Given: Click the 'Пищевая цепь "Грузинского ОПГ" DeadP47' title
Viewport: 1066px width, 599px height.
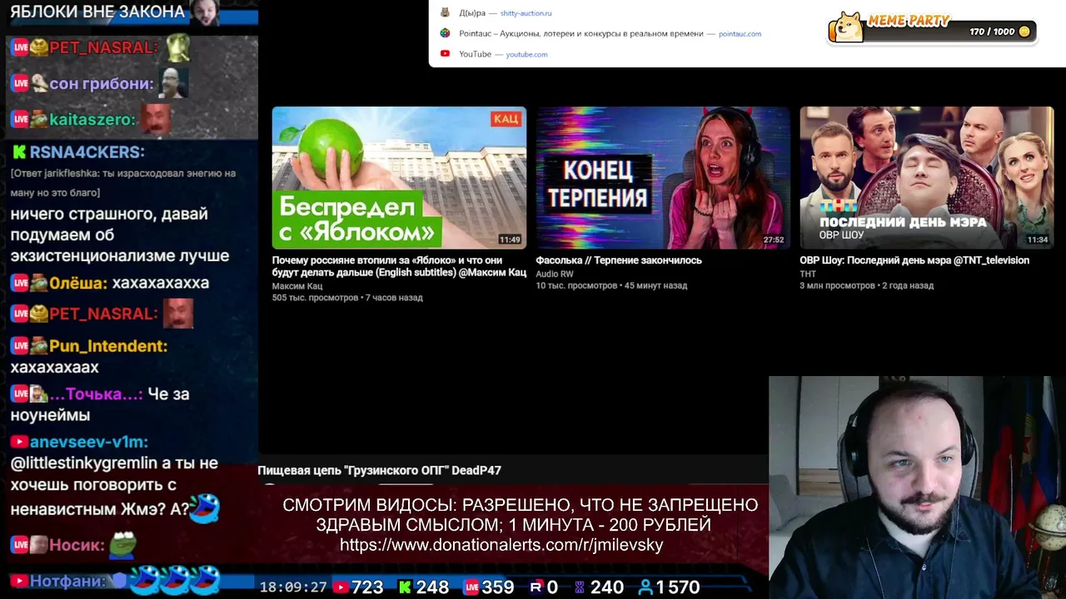Looking at the screenshot, I should click(x=379, y=470).
